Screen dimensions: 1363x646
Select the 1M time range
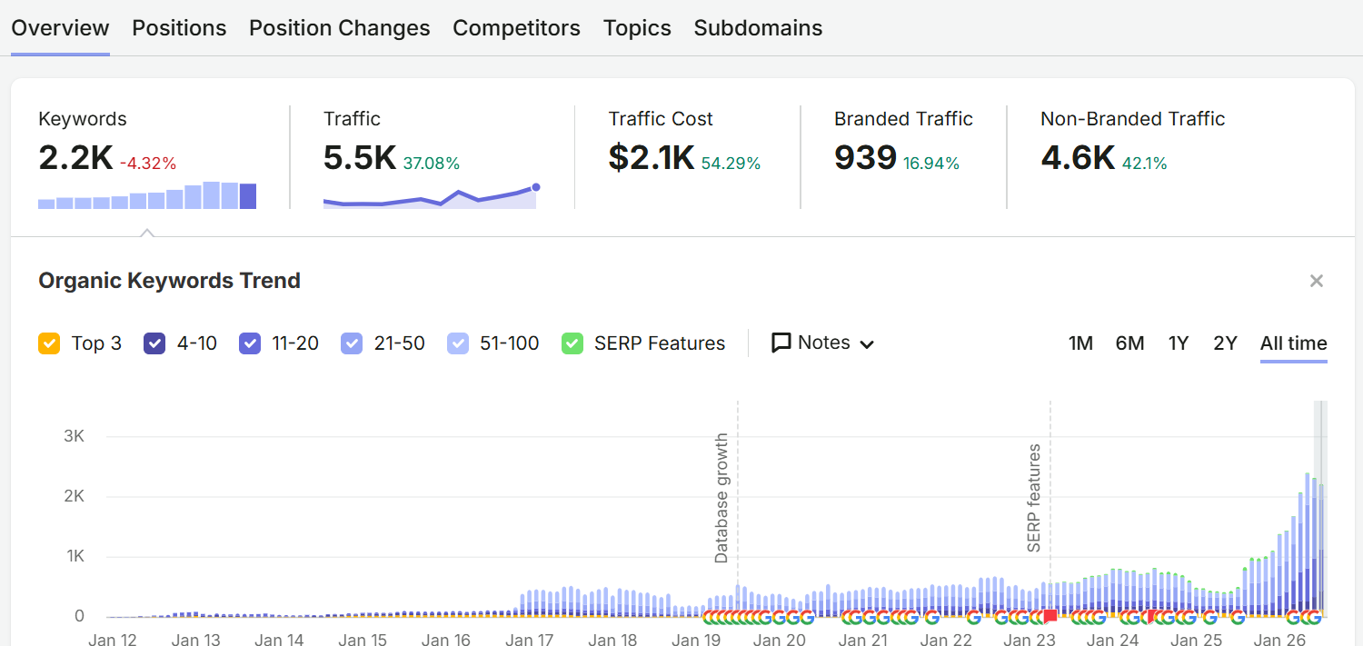point(1080,343)
